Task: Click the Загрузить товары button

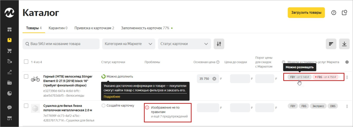Action: 306,13
